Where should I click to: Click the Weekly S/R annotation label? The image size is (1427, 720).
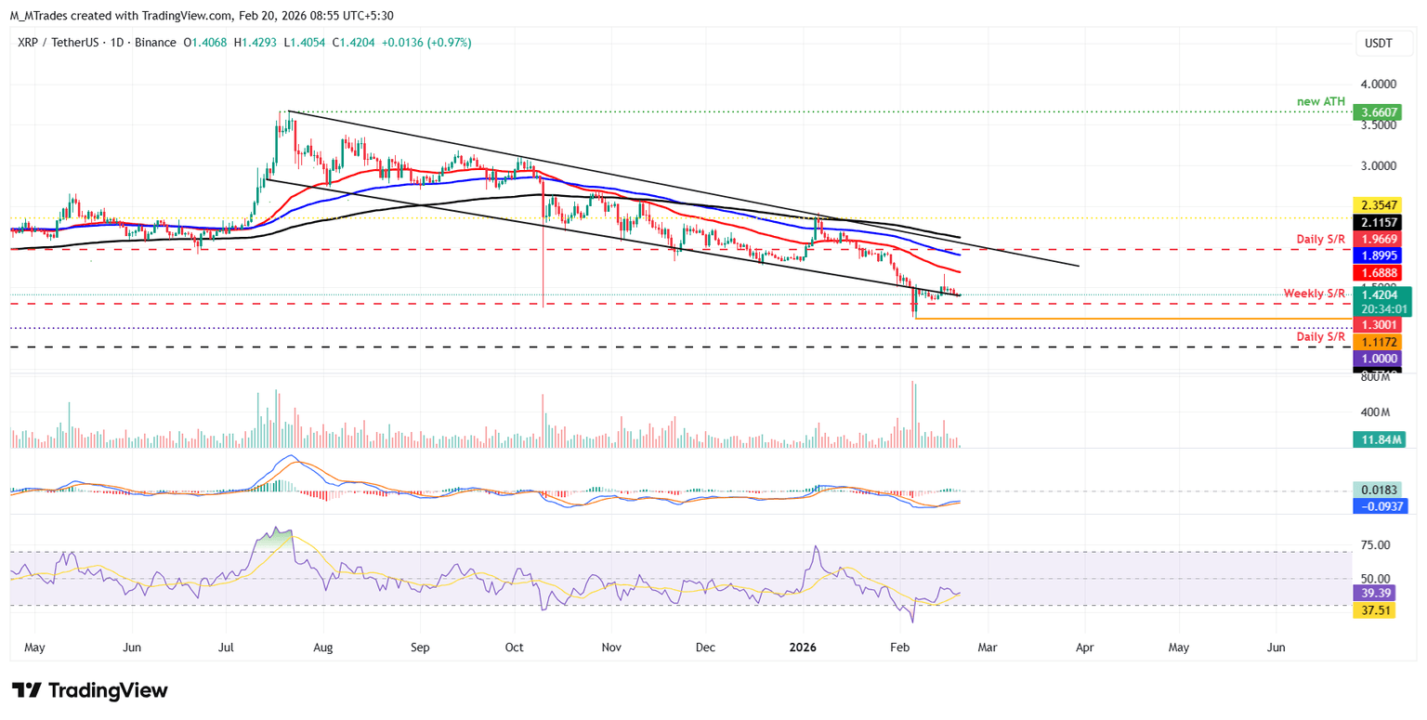1315,294
